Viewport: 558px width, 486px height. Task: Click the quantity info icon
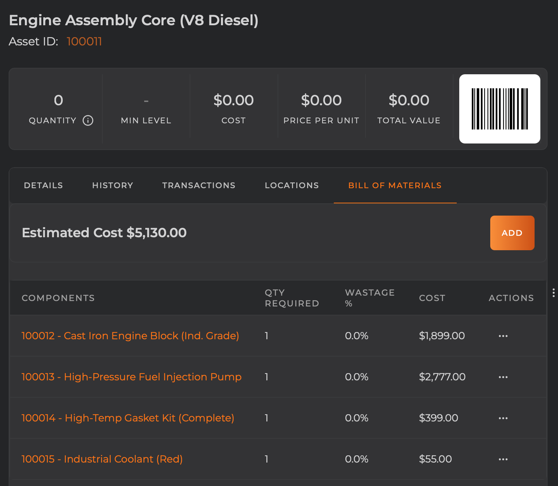tap(88, 121)
